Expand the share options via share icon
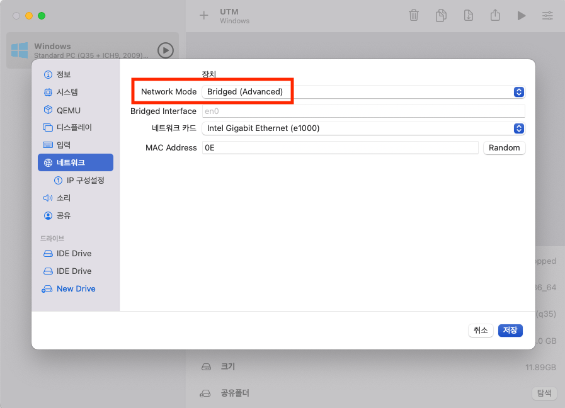 [495, 15]
